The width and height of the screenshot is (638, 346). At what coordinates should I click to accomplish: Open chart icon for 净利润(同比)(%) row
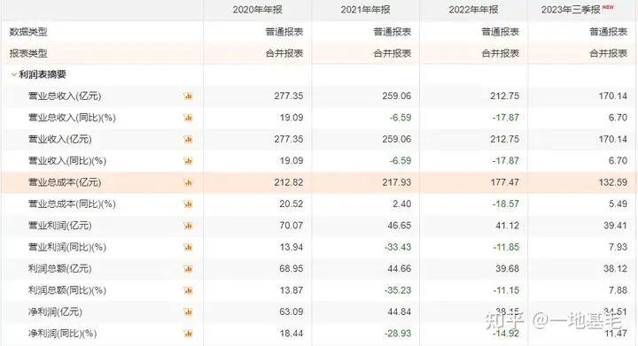point(188,334)
